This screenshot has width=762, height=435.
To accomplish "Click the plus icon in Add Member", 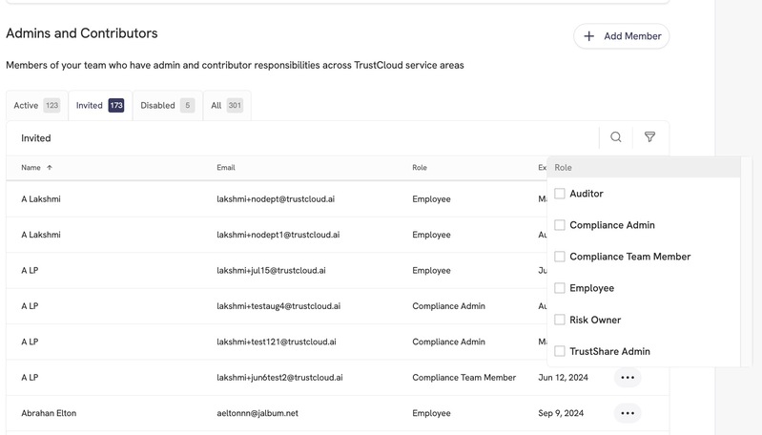I will tap(589, 36).
